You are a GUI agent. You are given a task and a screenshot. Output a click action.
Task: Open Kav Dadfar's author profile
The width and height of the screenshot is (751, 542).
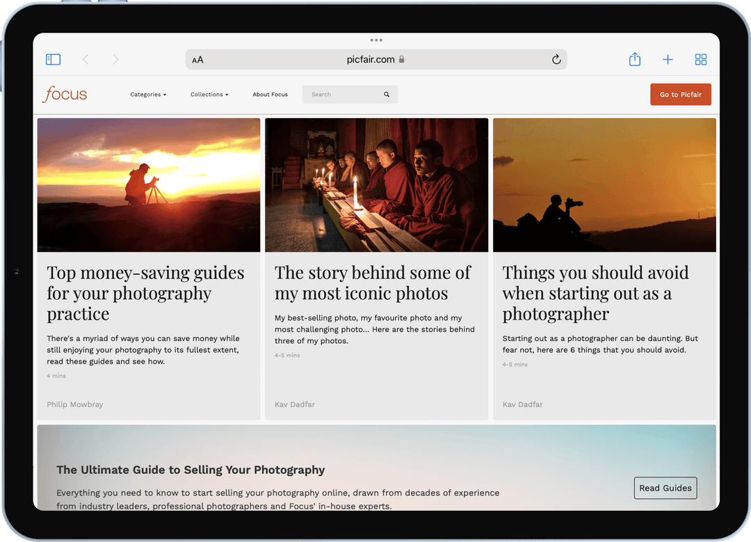pos(294,404)
